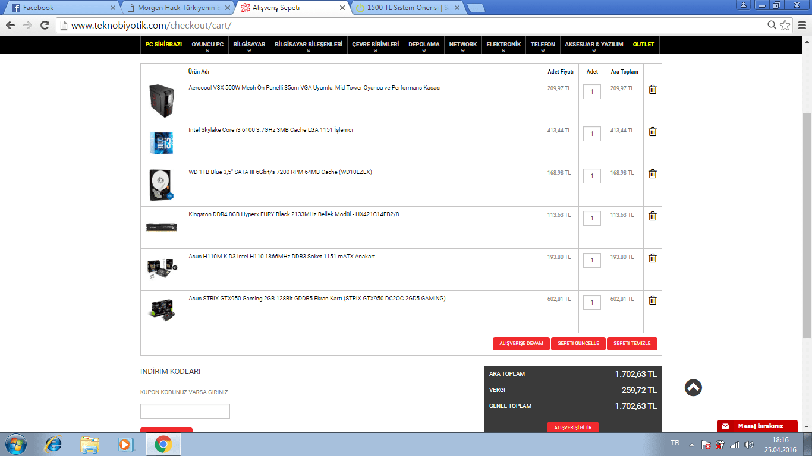The width and height of the screenshot is (812, 456).
Task: Open Windows Media Player from taskbar
Action: pos(125,444)
